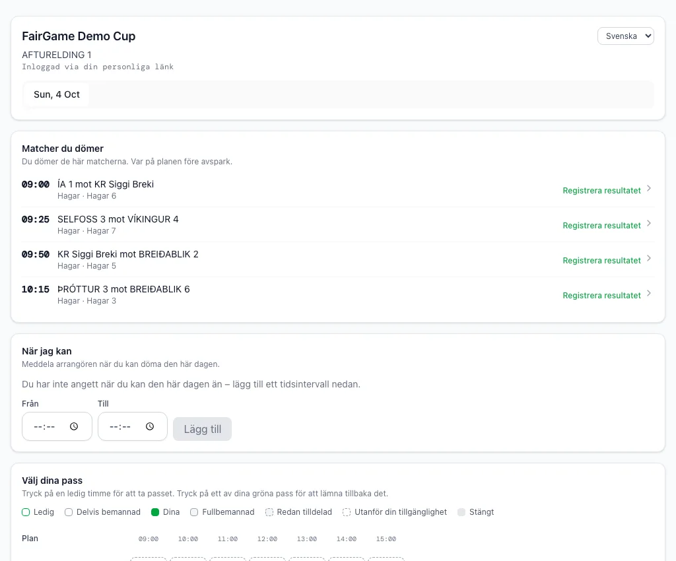The image size is (676, 561).
Task: Click the 10:00 column header in the plan
Action: coord(188,539)
